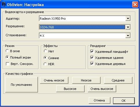
Task: Open the Адаптер dropdown arrow
Action: (128, 18)
